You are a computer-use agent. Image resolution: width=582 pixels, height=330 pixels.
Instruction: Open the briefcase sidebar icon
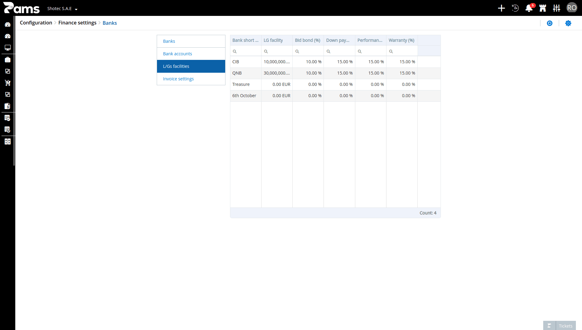point(8,60)
